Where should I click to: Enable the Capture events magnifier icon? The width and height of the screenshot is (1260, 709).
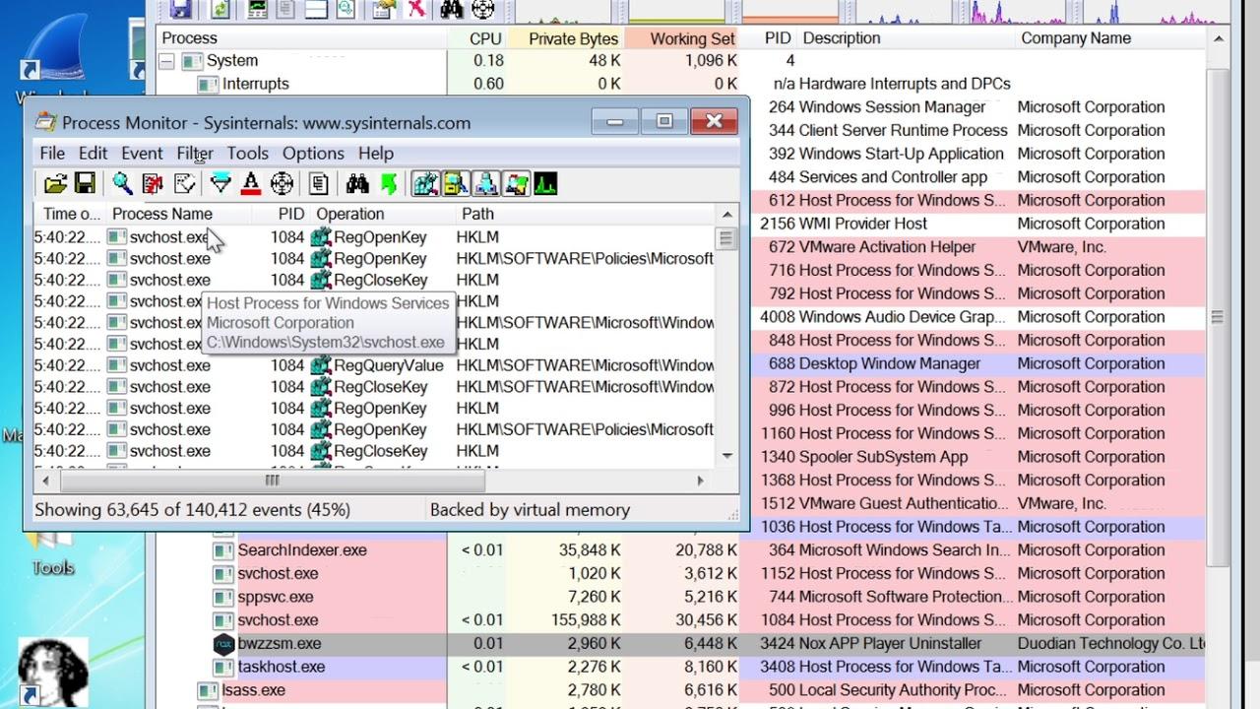(x=120, y=183)
